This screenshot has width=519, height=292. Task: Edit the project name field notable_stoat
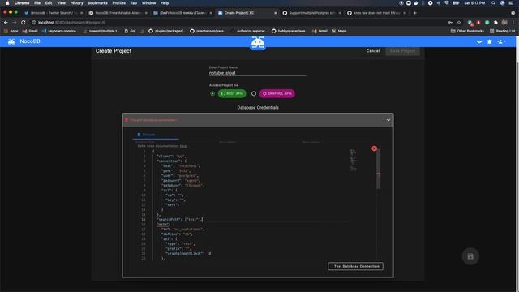click(x=258, y=73)
